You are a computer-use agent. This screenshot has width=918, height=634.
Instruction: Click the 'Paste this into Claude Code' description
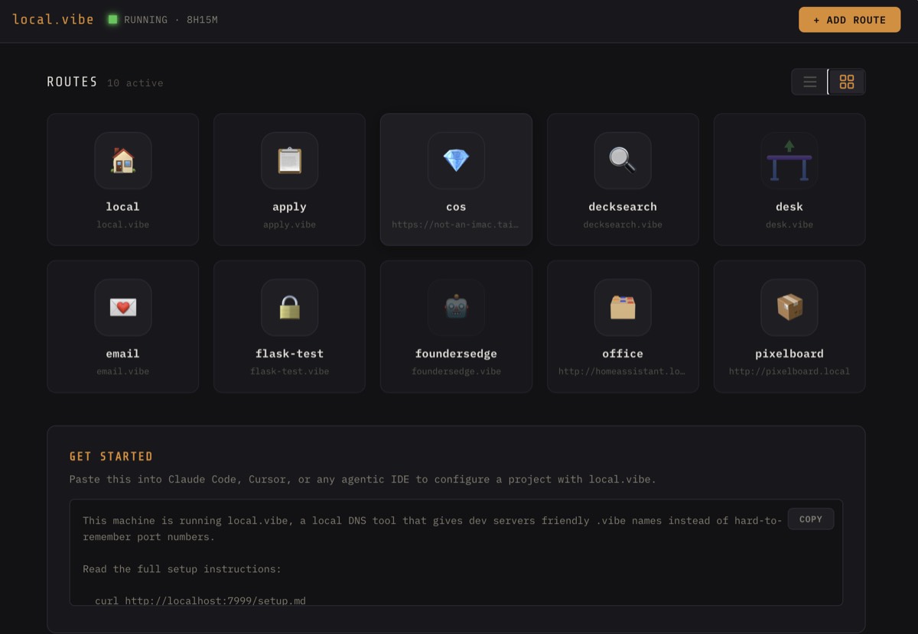[363, 479]
